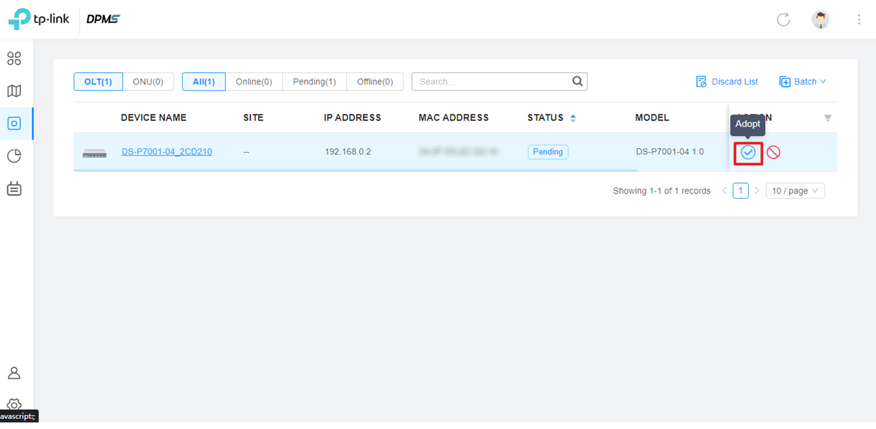The height and width of the screenshot is (429, 876).
Task: Switch to the ONU(0) filter tab
Action: pos(148,81)
